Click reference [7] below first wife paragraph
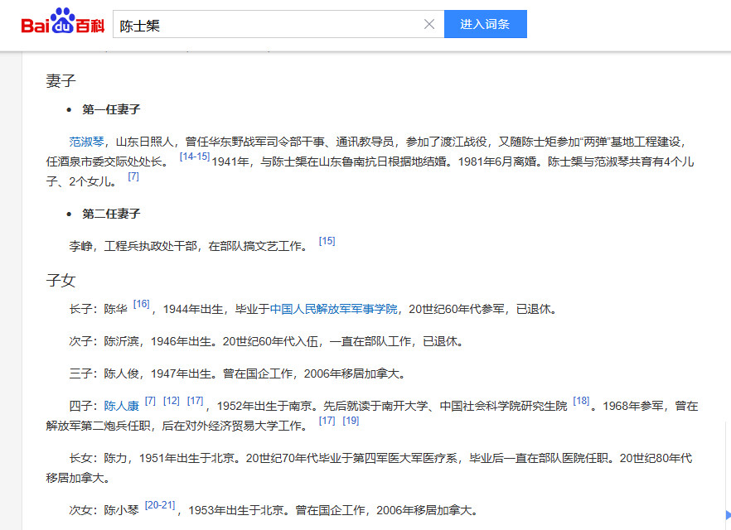 coord(133,176)
